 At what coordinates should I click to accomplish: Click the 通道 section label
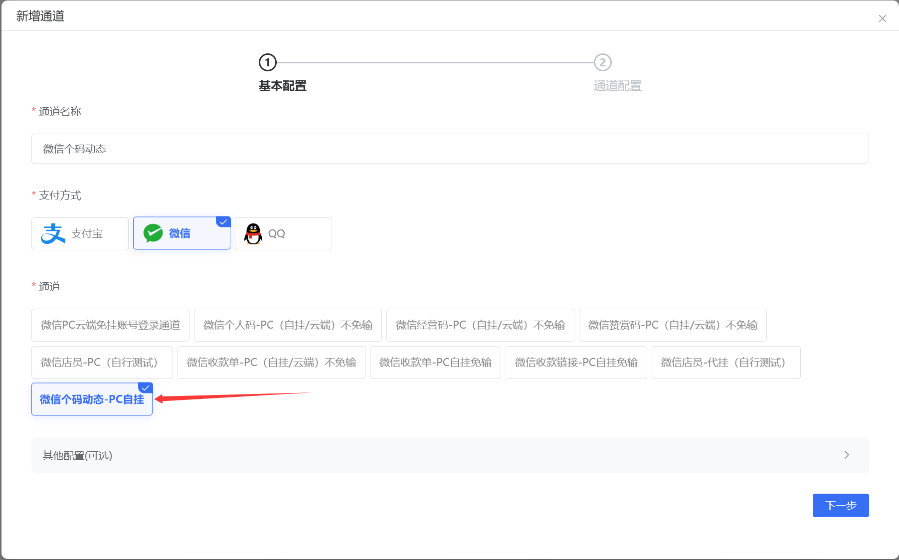(49, 286)
